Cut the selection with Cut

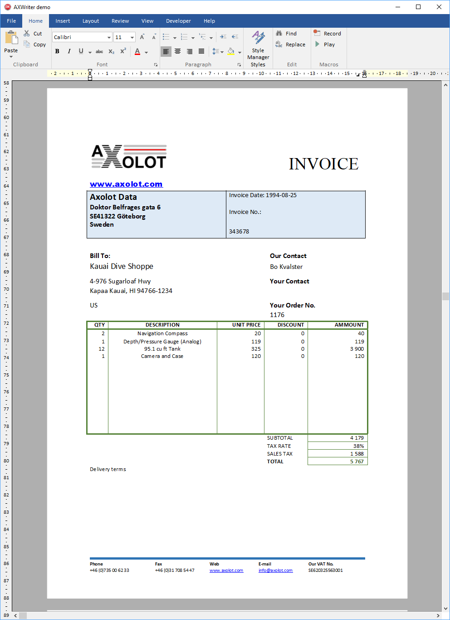[x=33, y=34]
